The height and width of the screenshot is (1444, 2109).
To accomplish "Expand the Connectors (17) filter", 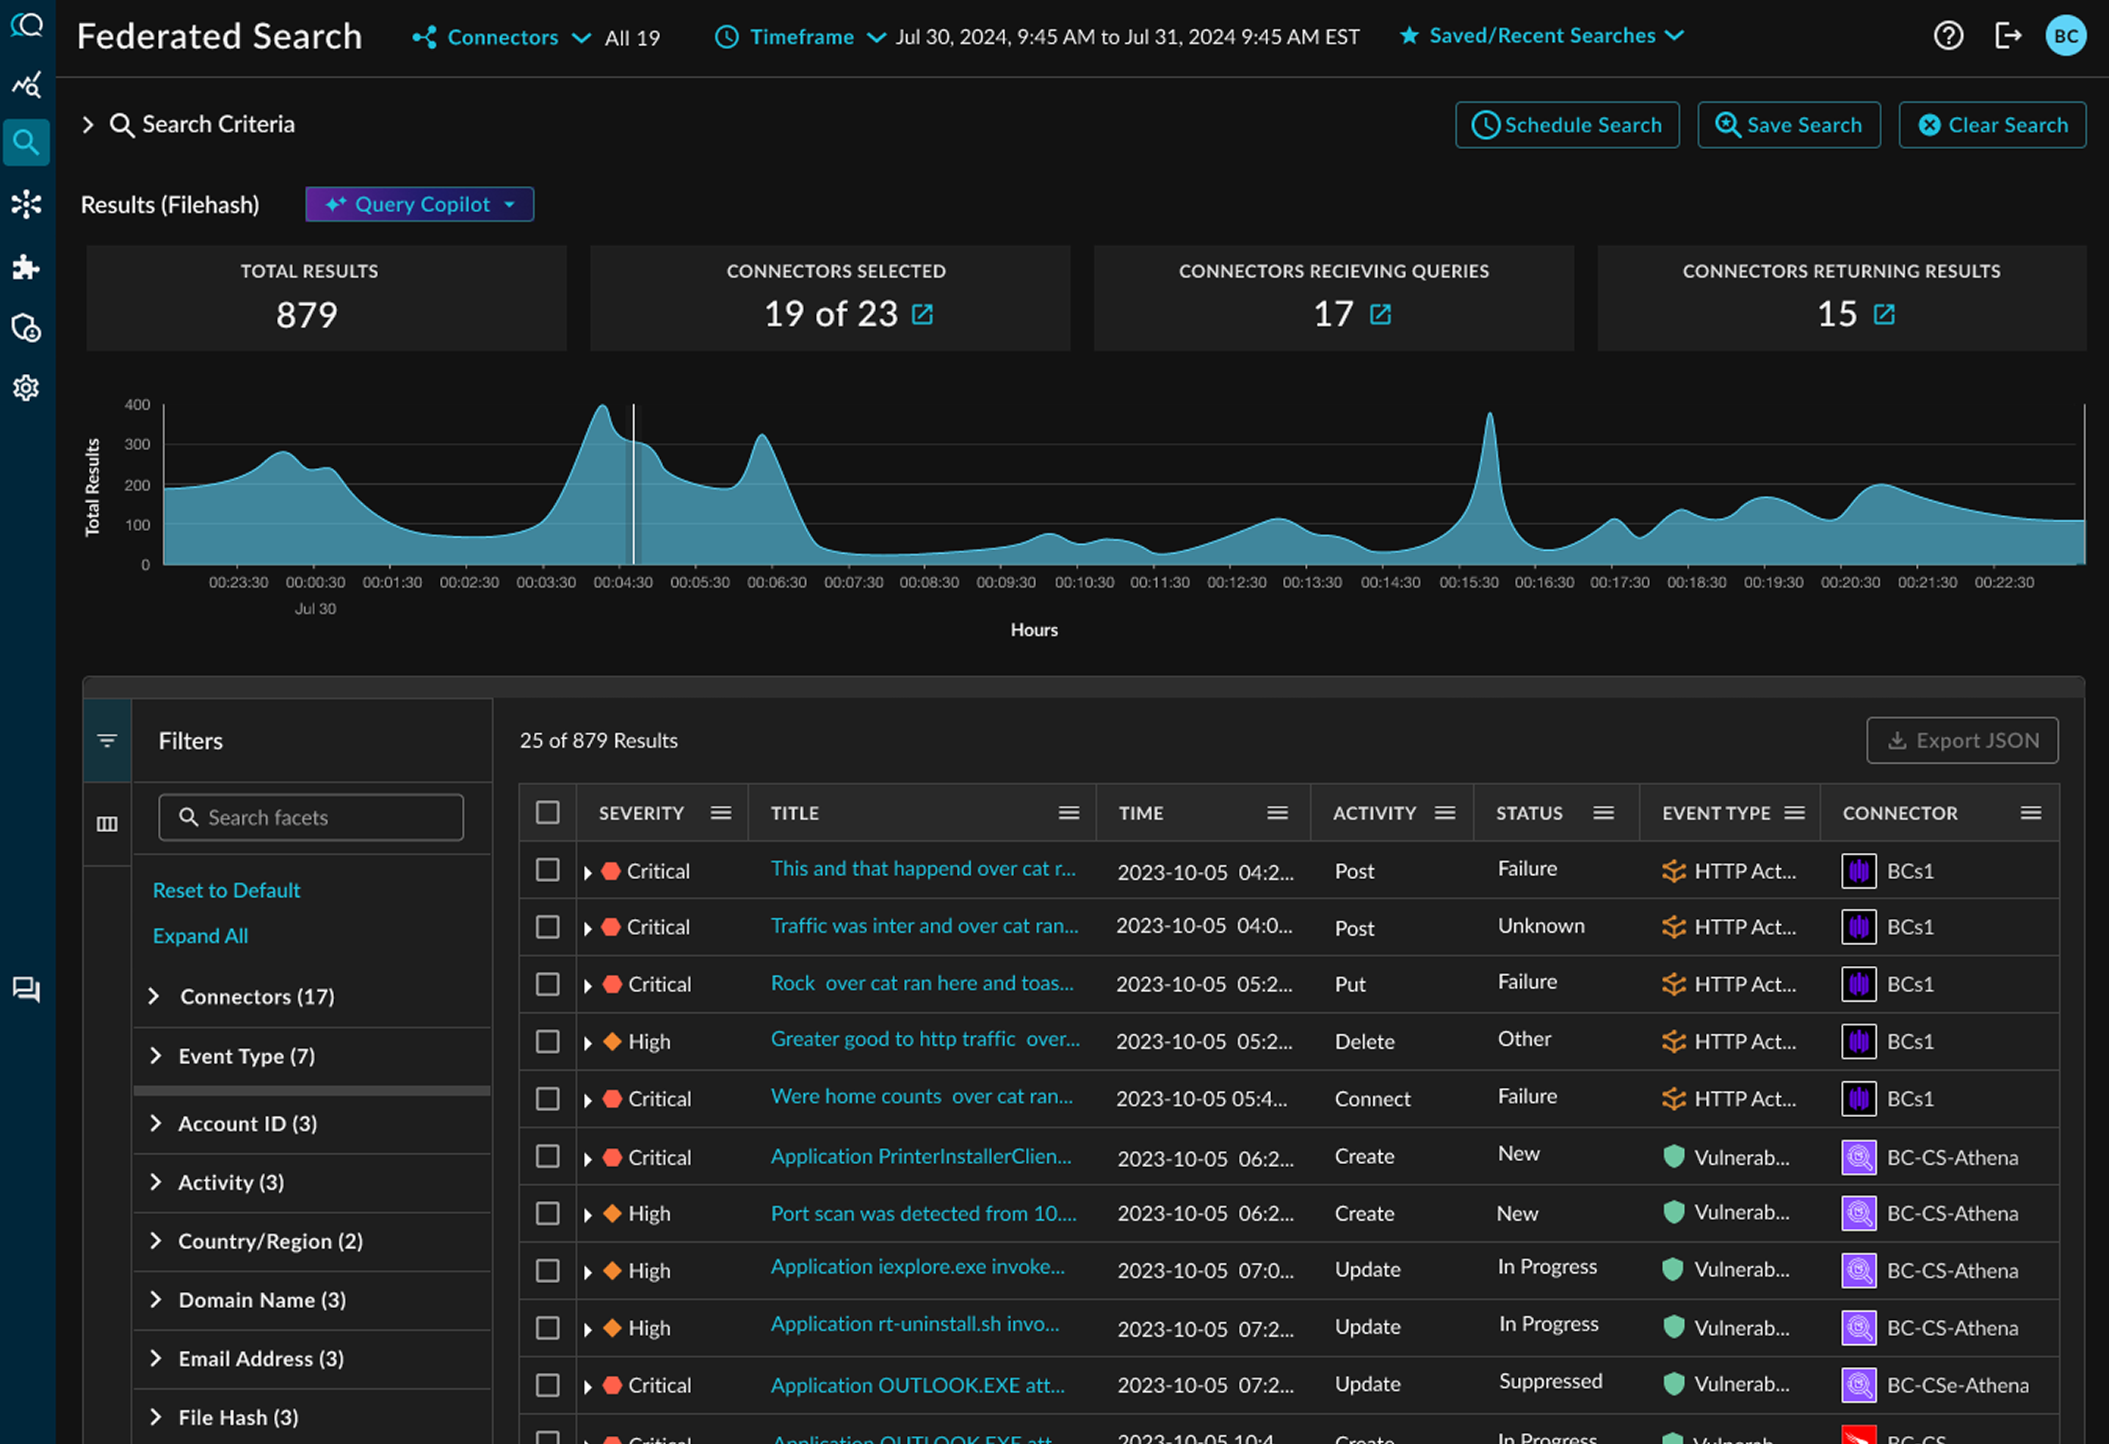I will point(154,997).
